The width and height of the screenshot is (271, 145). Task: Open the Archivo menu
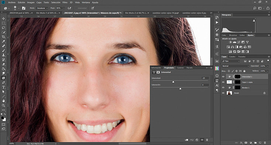pos(12,3)
